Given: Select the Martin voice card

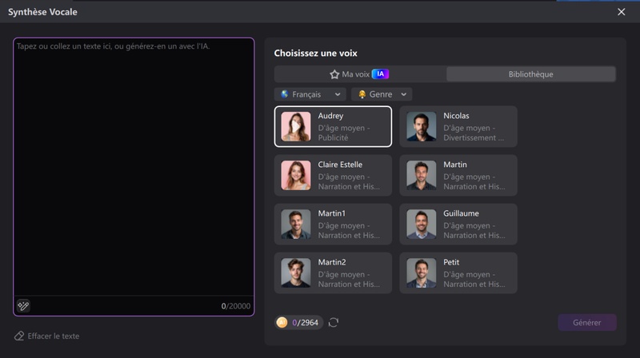Looking at the screenshot, I should coord(458,175).
